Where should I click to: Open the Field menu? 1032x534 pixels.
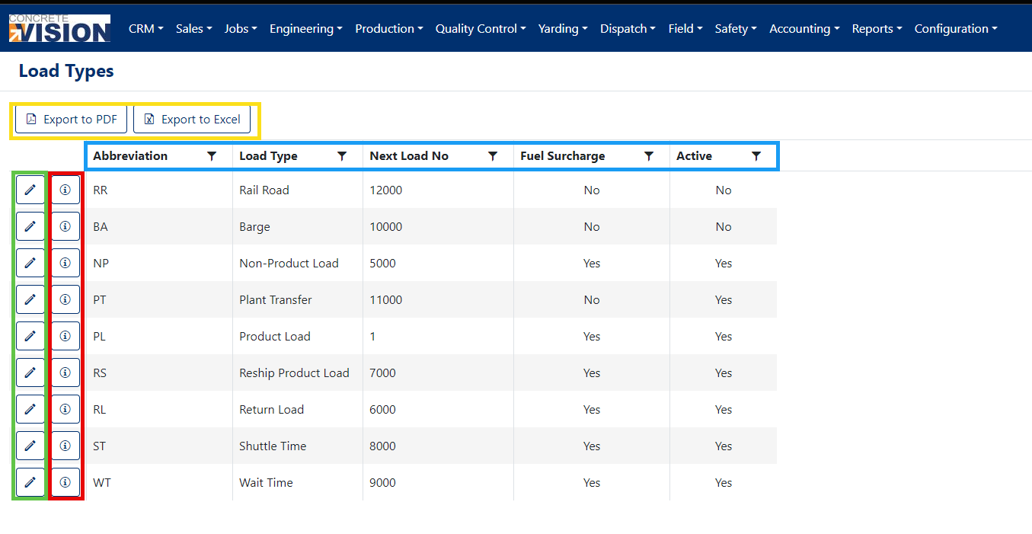click(x=685, y=29)
